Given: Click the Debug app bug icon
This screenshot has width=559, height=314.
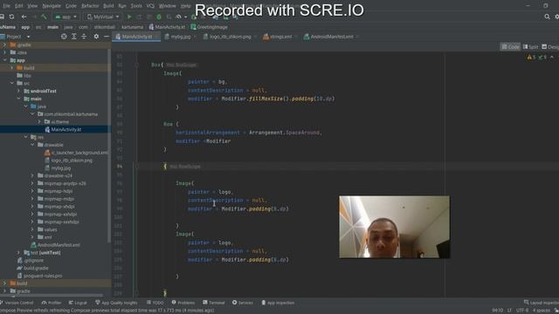Looking at the screenshot, I should (x=159, y=17).
